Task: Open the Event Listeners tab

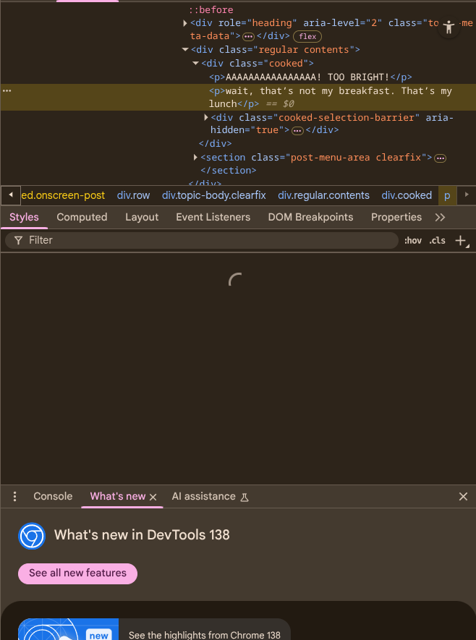Action: (x=213, y=217)
